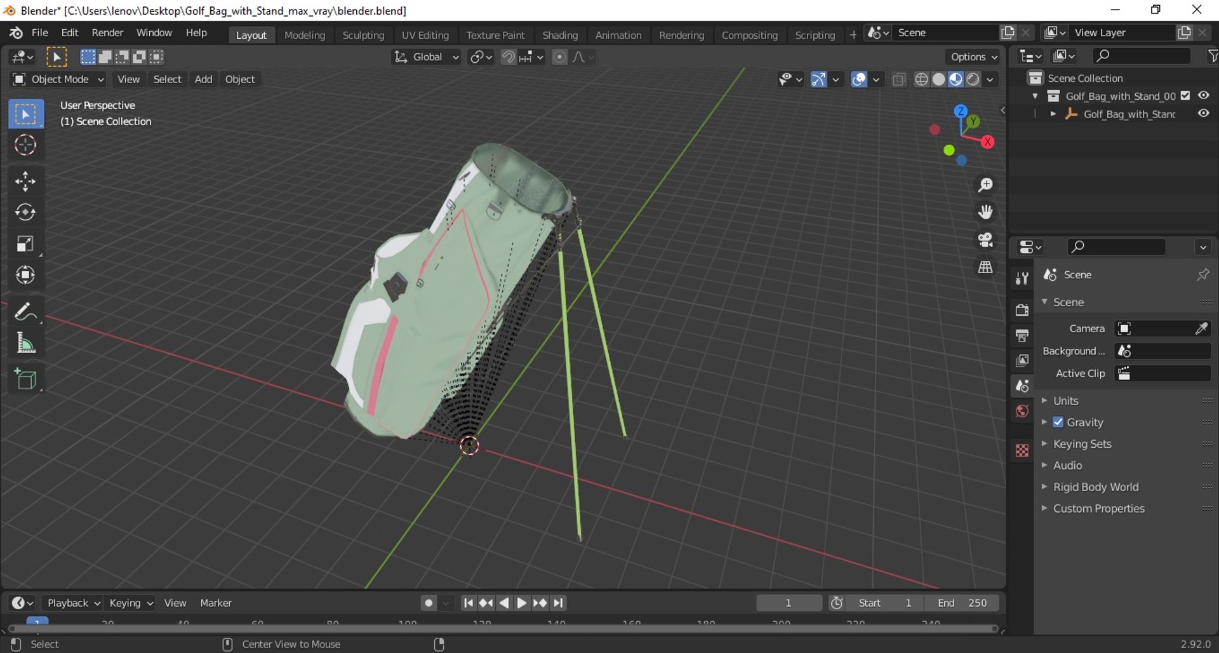The height and width of the screenshot is (653, 1219).
Task: Click the End frame 250 field
Action: (961, 603)
